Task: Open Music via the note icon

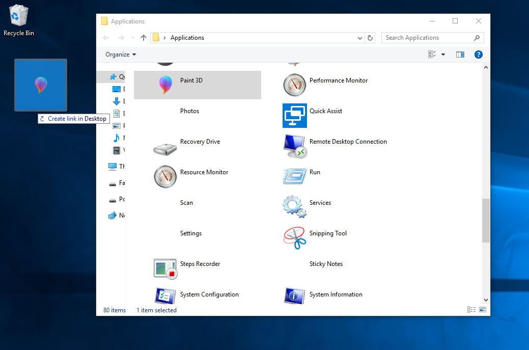Action: 117,138
